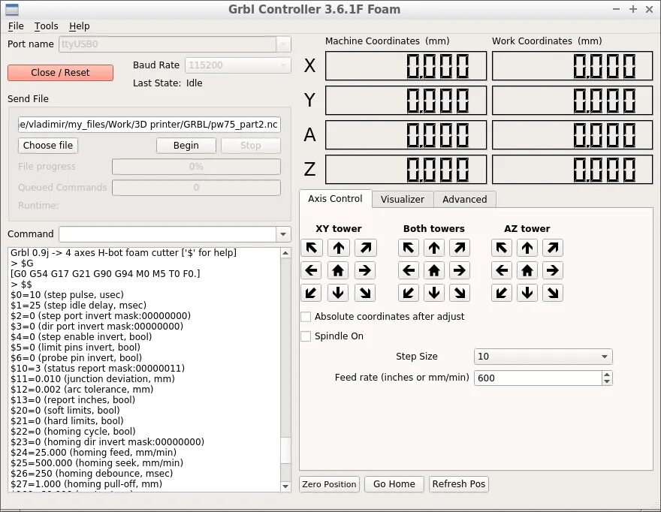Click Refresh Pos button
661x512 pixels.
coord(459,484)
